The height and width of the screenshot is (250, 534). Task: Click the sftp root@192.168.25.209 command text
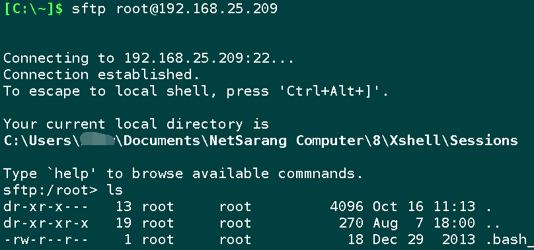pyautogui.click(x=174, y=9)
